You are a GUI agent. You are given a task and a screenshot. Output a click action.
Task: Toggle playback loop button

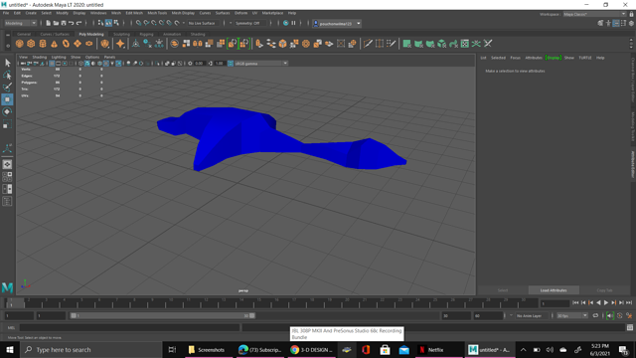595,316
